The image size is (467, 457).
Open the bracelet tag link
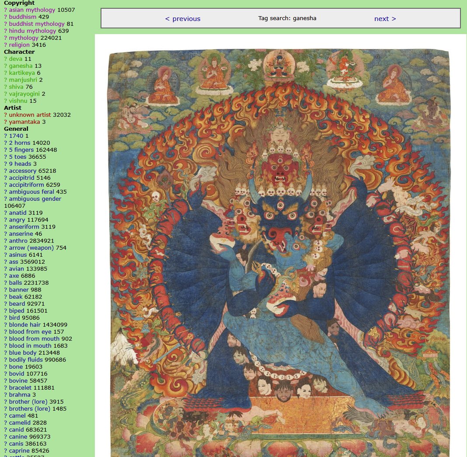(20, 388)
